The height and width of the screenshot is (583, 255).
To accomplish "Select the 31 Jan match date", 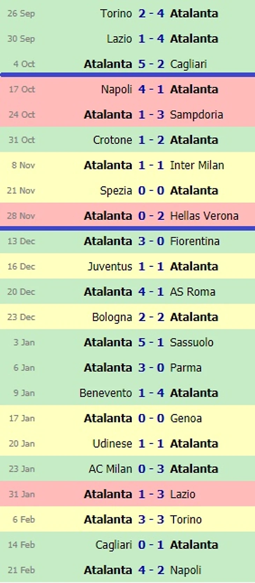I will [22, 494].
